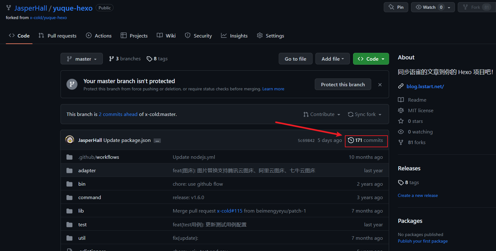Screen dimensions: 496x251
Task: Open the workflows folder
Action: point(108,157)
